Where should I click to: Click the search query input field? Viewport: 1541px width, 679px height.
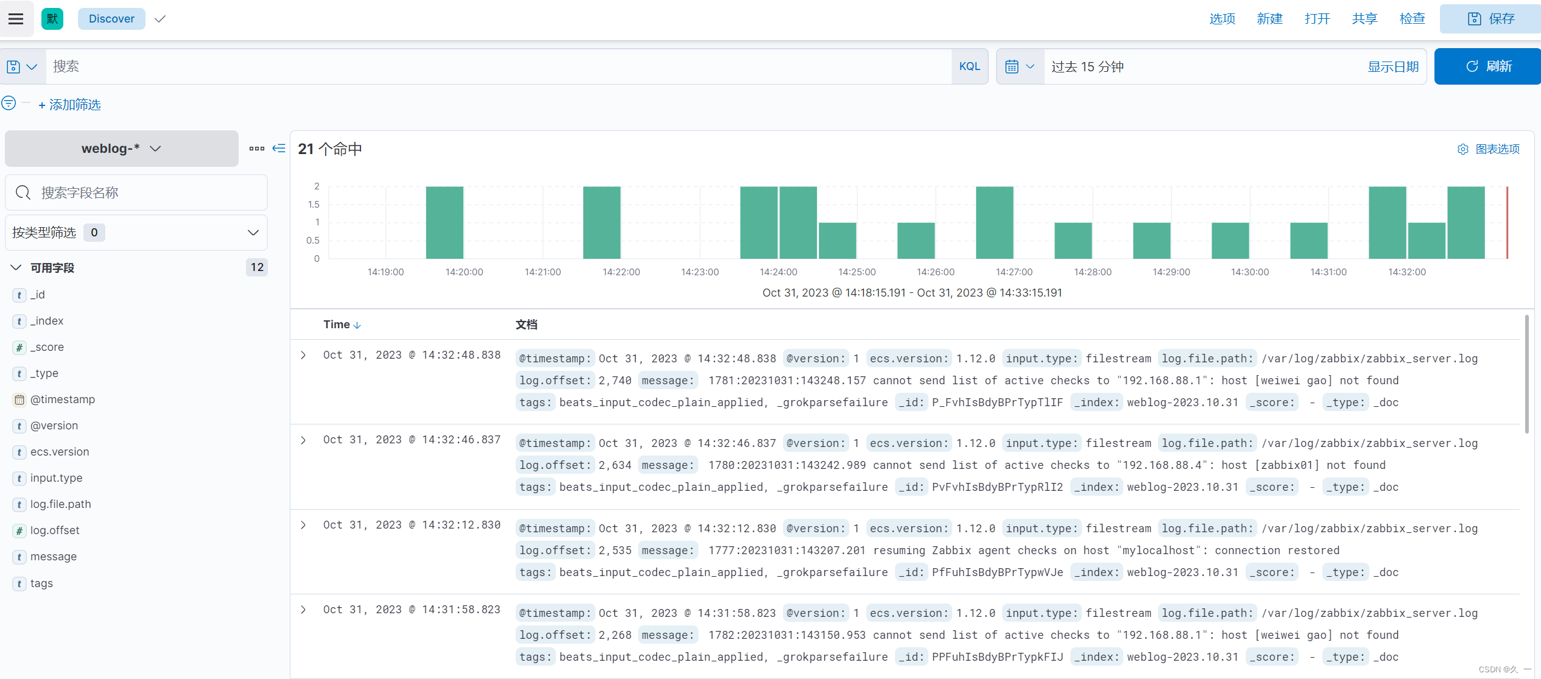point(499,66)
